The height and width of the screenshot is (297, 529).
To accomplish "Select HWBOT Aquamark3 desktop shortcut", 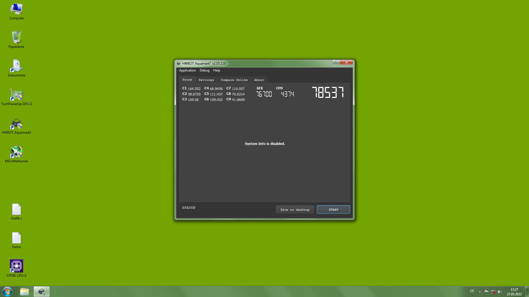I will point(17,126).
